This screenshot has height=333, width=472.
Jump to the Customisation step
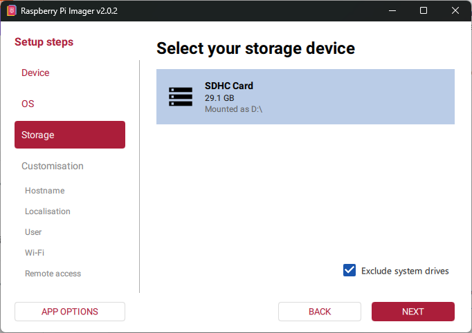tap(53, 166)
